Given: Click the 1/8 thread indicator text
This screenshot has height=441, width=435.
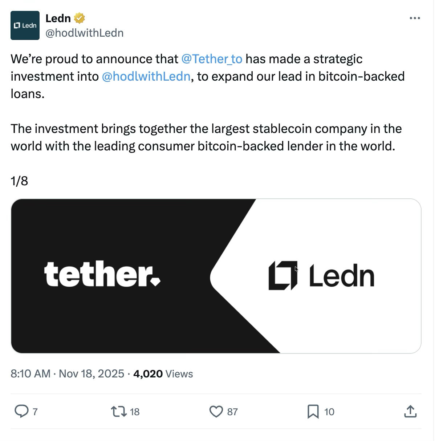Looking at the screenshot, I should [19, 181].
